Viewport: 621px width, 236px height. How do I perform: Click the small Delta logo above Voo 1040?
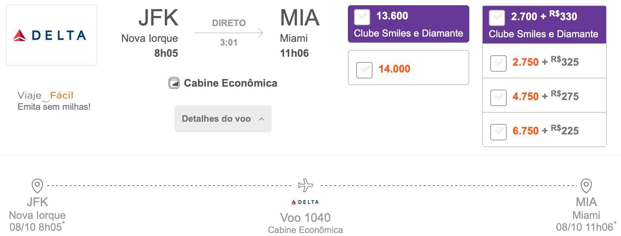pos(305,202)
